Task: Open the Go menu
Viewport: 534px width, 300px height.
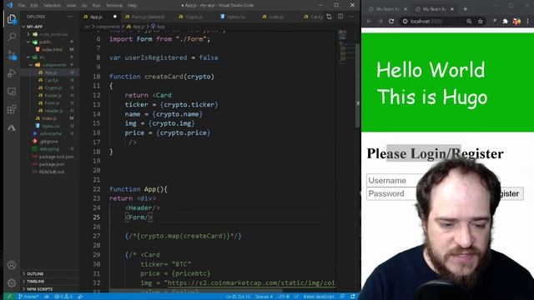Action: coord(84,6)
